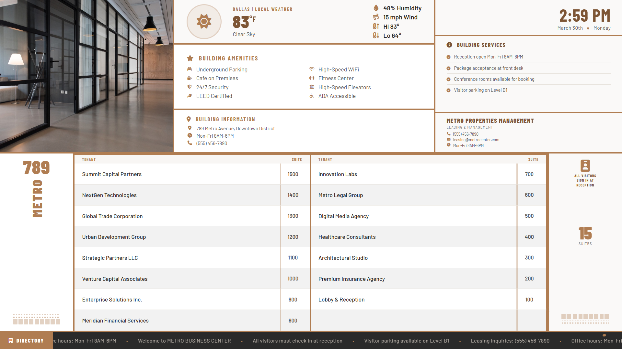
Task: Click the leasing@metrocenter.com email link
Action: click(476, 140)
